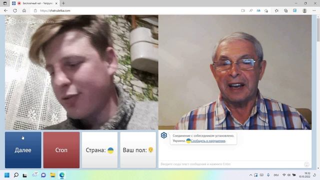The image size is (320, 180).
Task: Close the Бесплатный чат tab
Action: coord(56,3)
